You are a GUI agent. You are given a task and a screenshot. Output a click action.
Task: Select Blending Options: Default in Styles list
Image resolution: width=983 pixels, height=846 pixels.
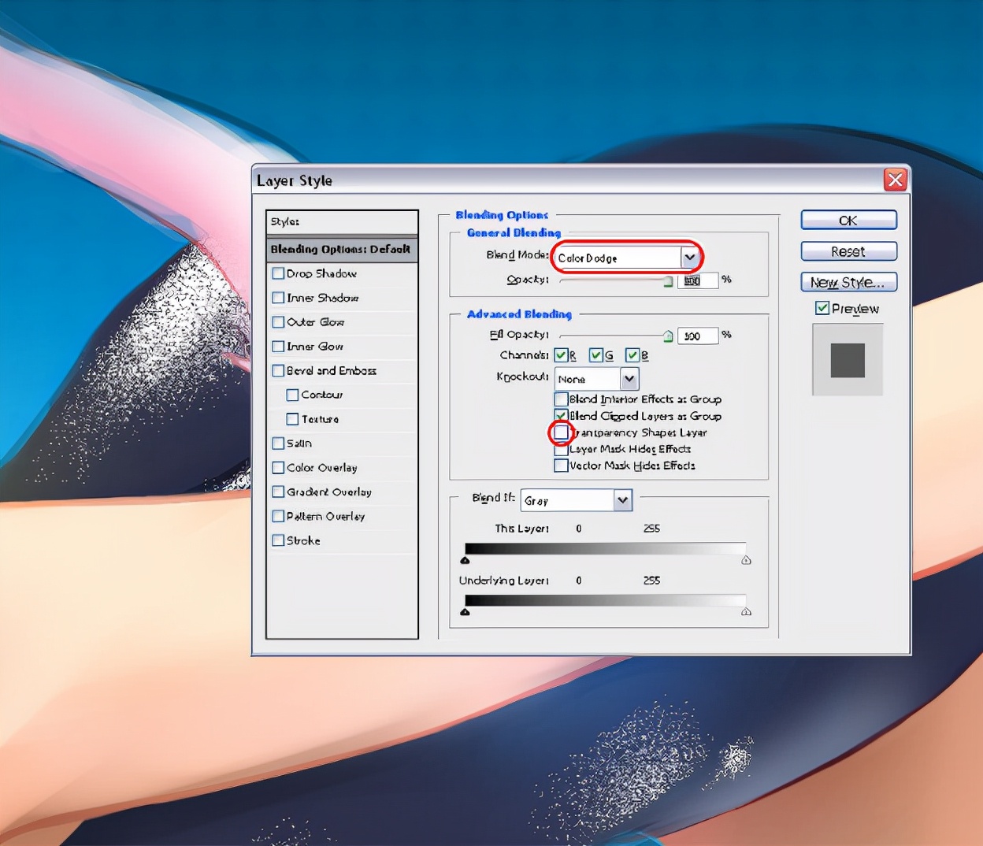(x=341, y=249)
